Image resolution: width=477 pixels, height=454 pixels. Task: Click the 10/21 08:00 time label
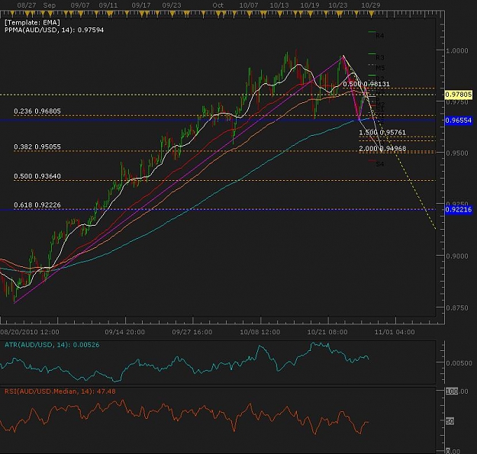pyautogui.click(x=327, y=332)
